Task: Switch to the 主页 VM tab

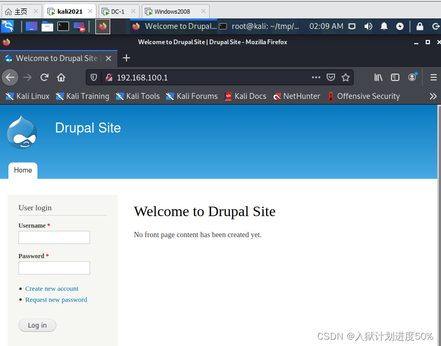Action: [x=22, y=12]
